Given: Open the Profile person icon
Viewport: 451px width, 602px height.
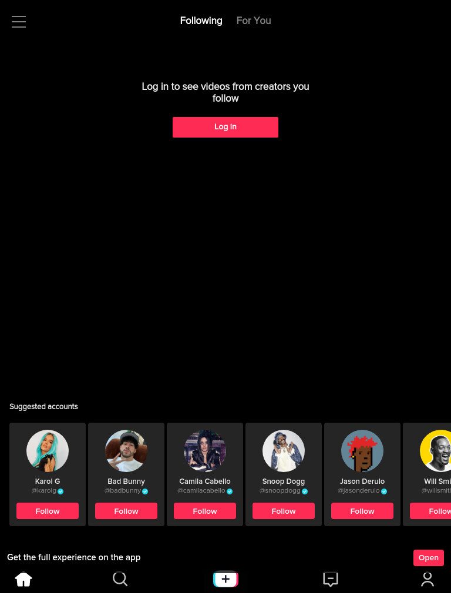Looking at the screenshot, I should [x=428, y=579].
